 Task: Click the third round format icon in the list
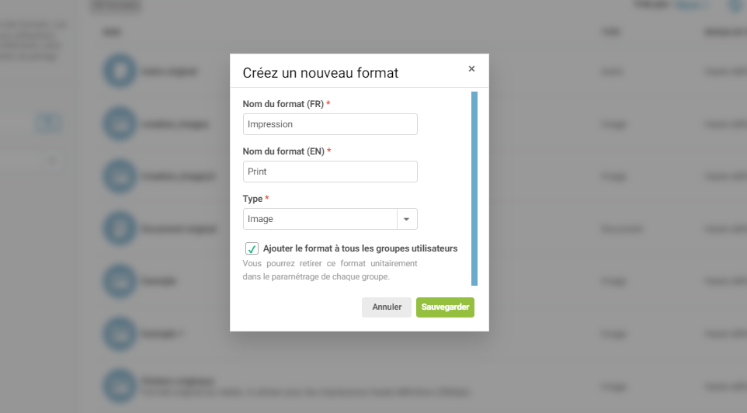pos(120,176)
